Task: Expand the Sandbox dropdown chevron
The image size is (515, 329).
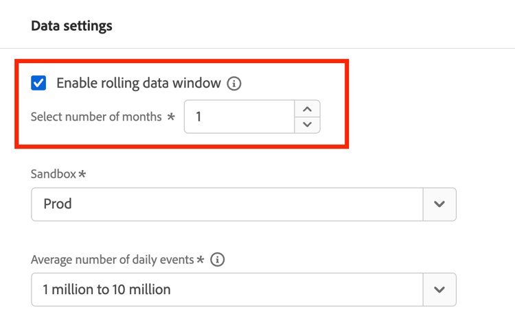Action: 439,204
